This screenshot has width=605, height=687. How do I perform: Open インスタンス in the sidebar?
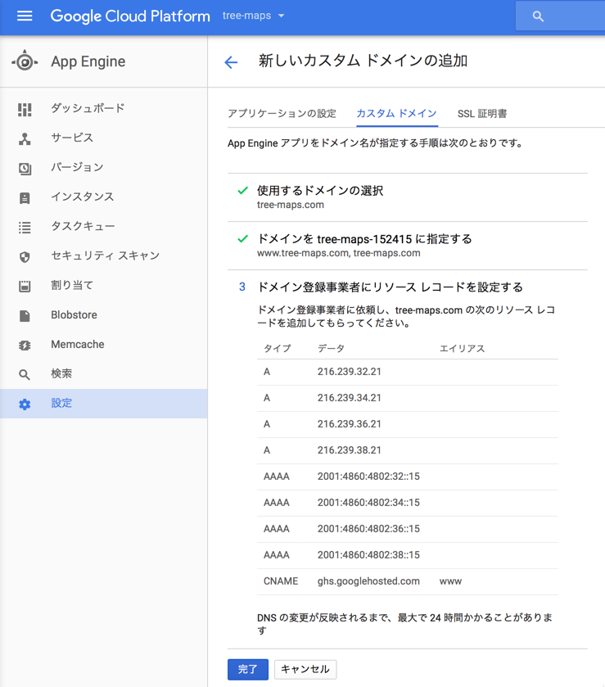83,197
